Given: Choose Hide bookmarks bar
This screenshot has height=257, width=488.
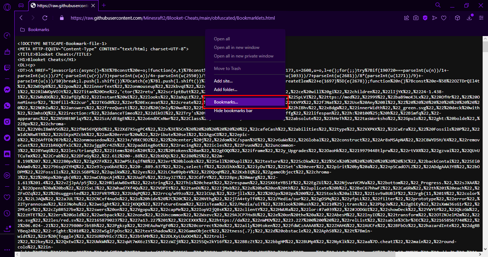Looking at the screenshot, I should (233, 111).
